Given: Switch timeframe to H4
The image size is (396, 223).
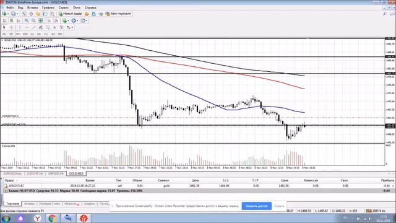Looking at the screenshot, I should [x=39, y=34].
